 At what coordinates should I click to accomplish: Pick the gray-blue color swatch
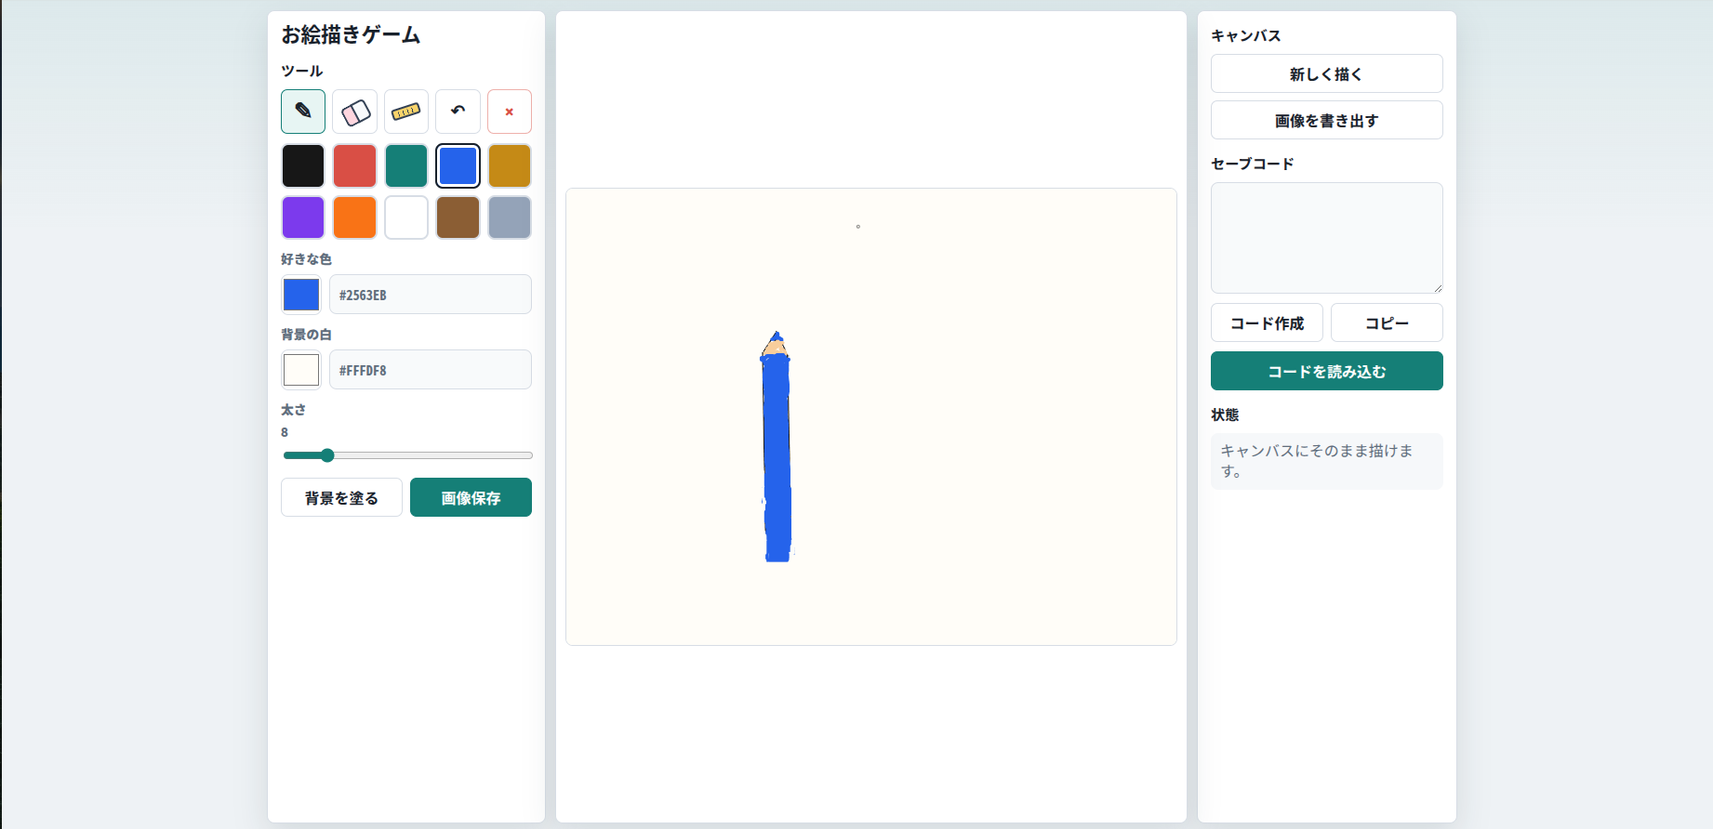[510, 217]
